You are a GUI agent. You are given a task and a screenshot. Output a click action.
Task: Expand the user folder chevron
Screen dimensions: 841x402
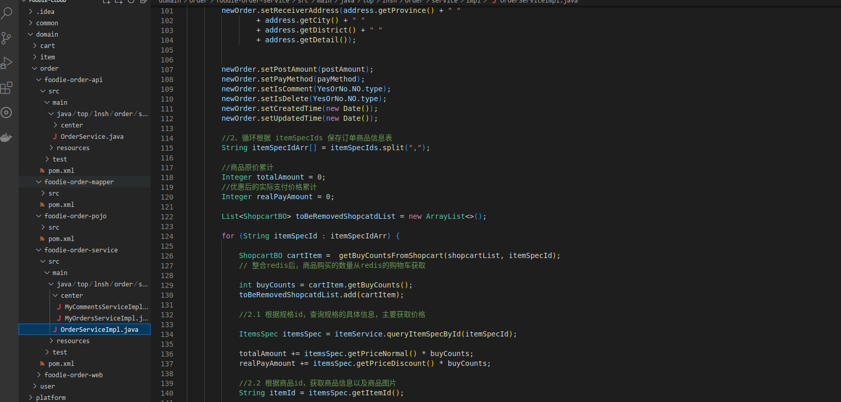(x=35, y=386)
